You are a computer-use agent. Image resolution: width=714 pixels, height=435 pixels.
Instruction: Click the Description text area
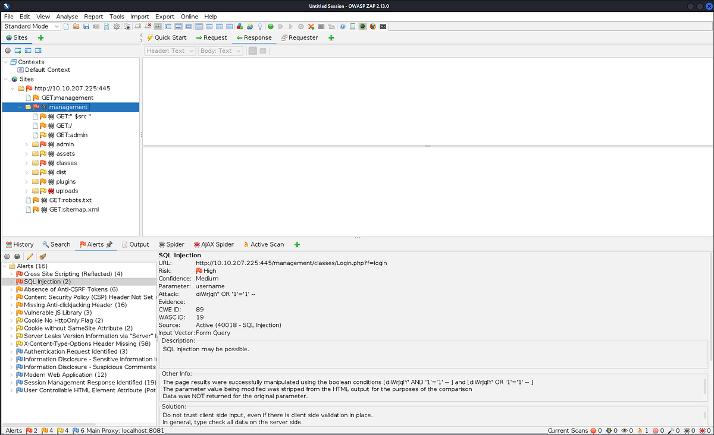434,356
